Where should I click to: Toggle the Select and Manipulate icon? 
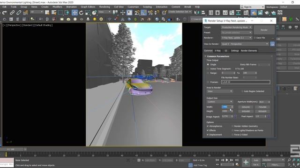(123, 13)
